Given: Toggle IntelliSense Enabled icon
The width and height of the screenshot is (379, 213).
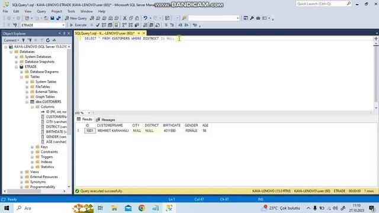Looking at the screenshot, I should click(116, 25).
